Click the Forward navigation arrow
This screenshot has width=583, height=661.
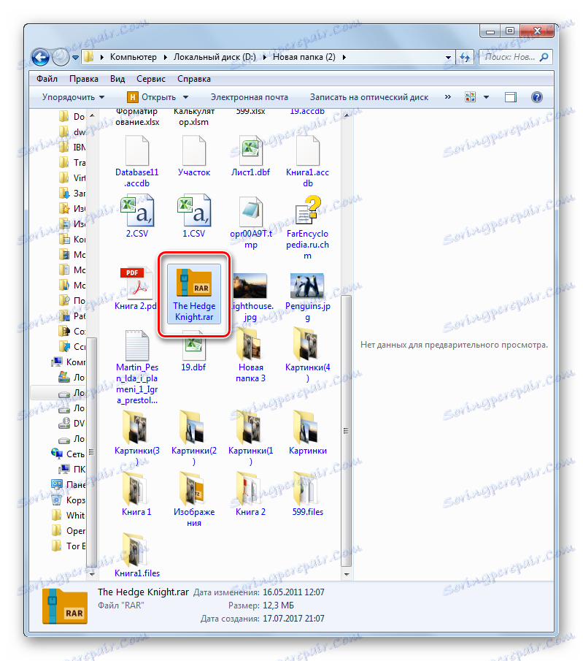point(61,57)
